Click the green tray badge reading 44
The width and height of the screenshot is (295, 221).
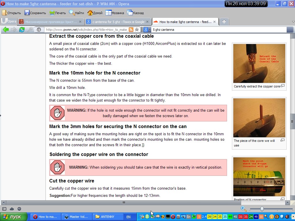230,217
